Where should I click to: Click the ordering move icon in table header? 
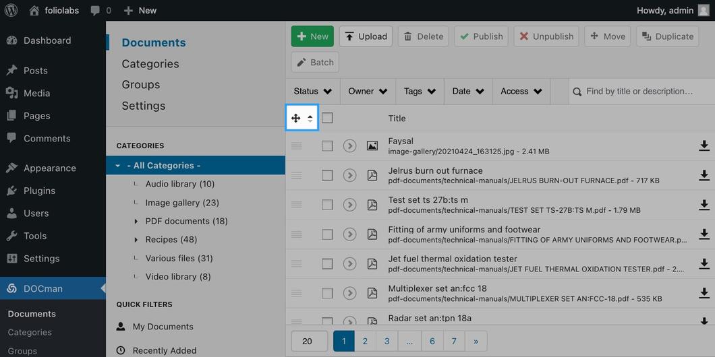(295, 119)
